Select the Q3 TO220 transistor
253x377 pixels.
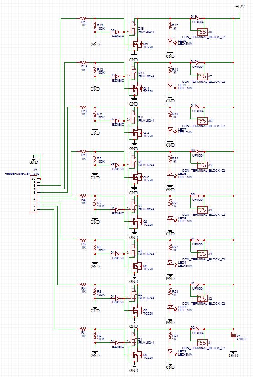pyautogui.click(x=137, y=310)
